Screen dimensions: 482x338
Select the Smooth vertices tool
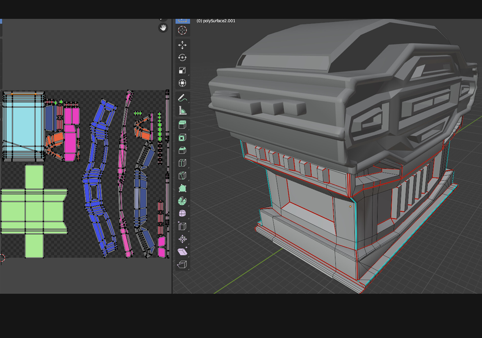(182, 214)
